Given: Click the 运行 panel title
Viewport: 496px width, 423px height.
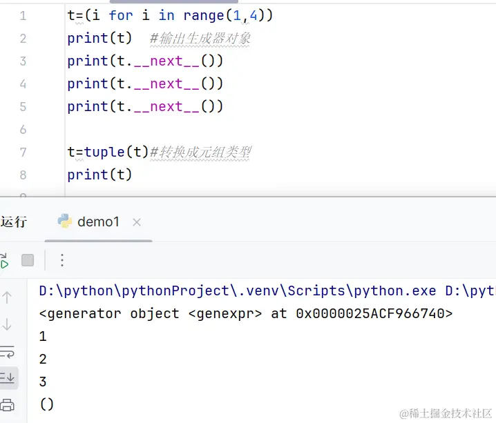Looking at the screenshot, I should tap(14, 222).
